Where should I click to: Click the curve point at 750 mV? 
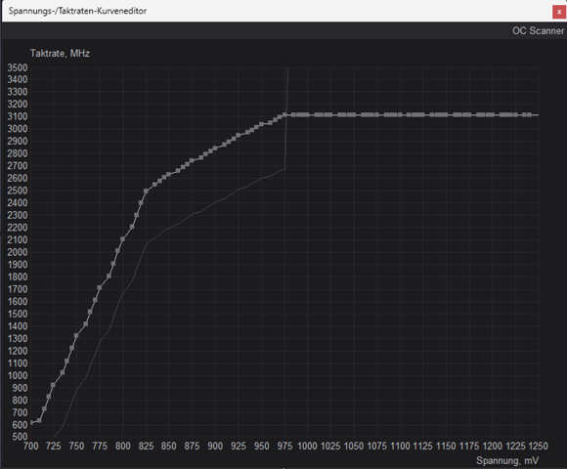point(76,336)
